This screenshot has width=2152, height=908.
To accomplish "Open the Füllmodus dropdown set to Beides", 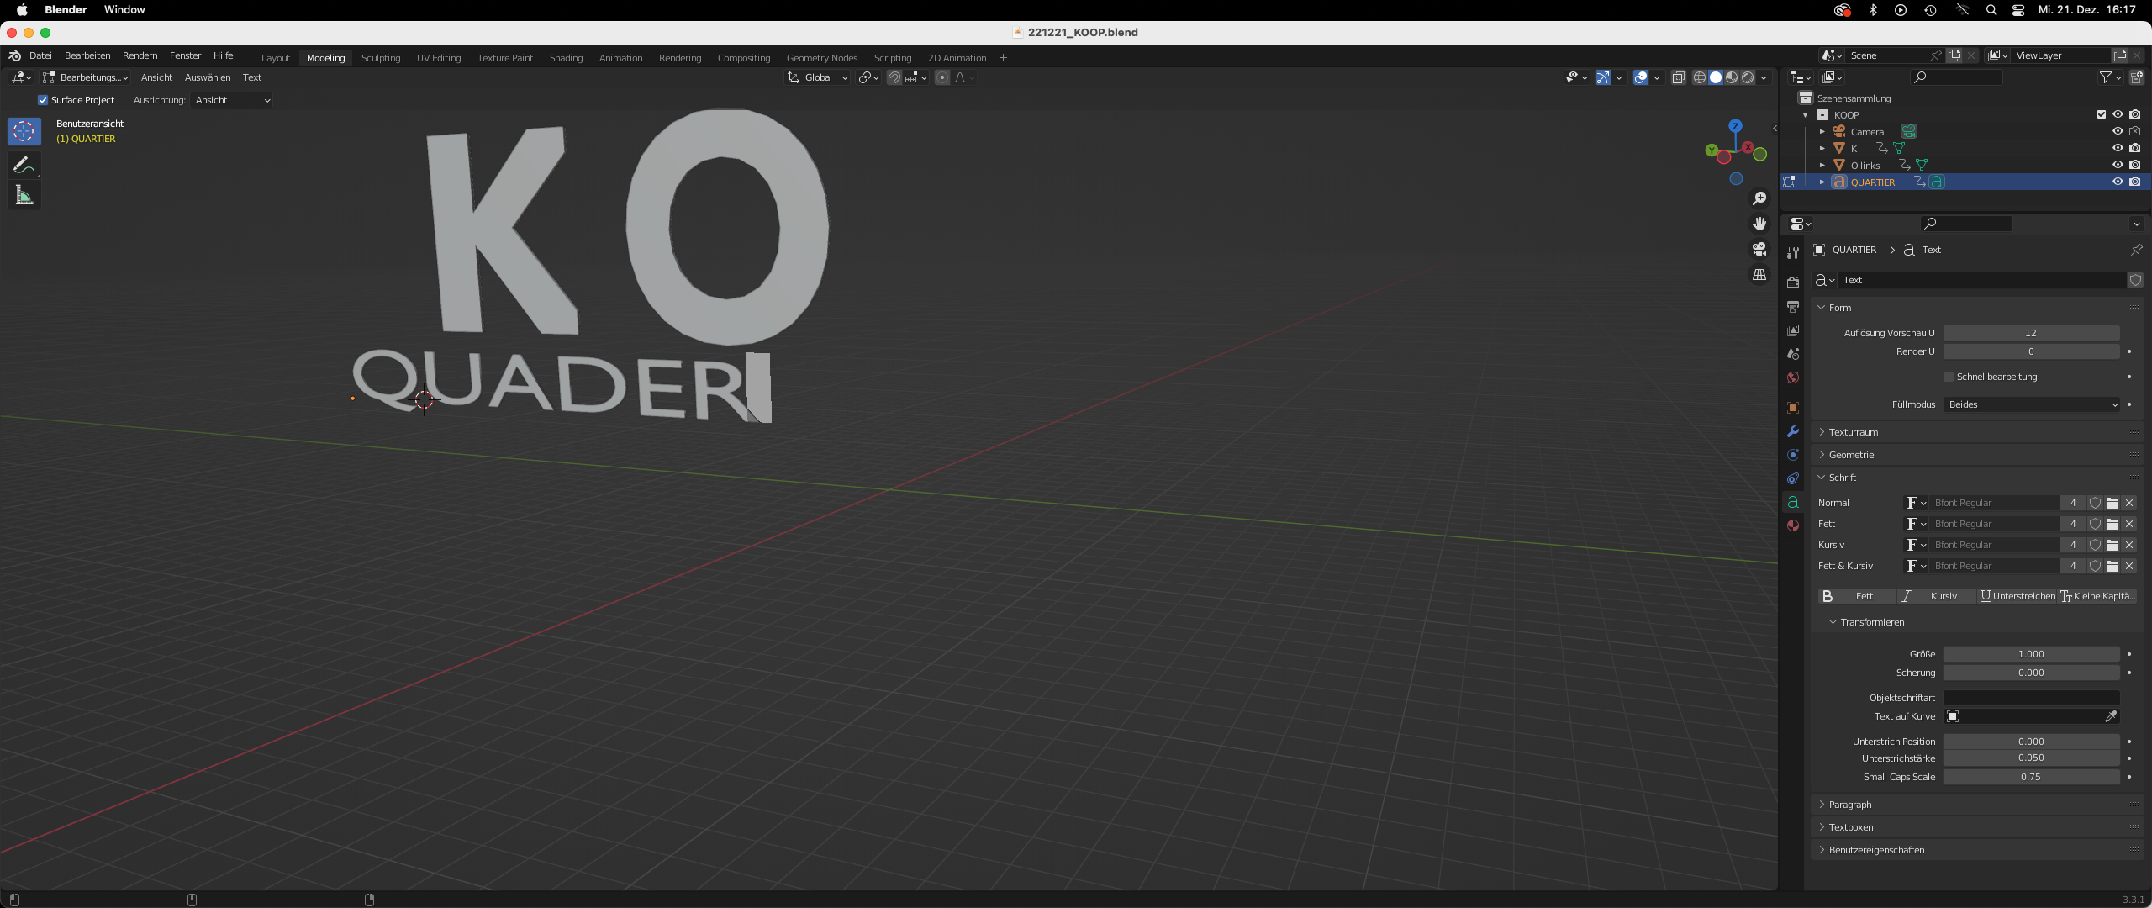I will pyautogui.click(x=2031, y=404).
